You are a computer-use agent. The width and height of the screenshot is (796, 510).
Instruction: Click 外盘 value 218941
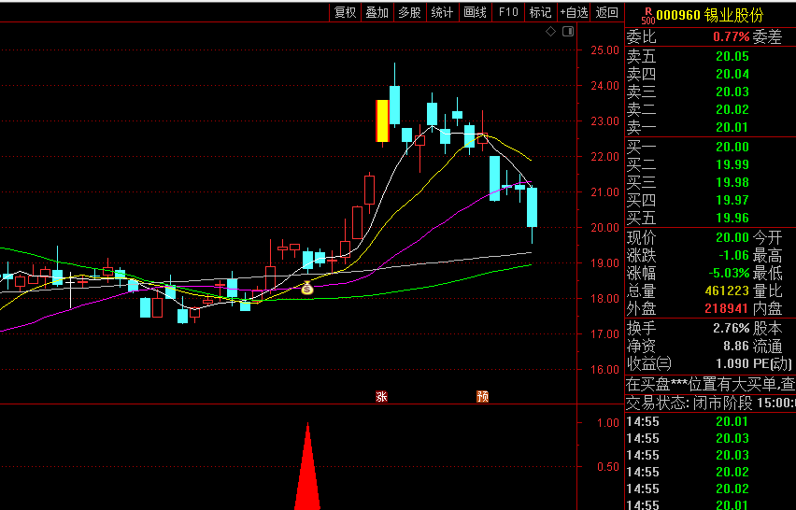(x=727, y=308)
